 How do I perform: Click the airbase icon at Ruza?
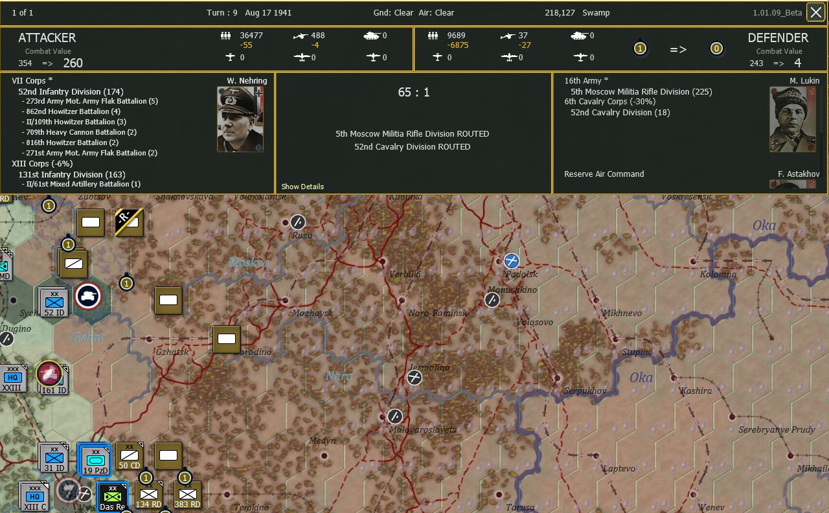click(297, 222)
